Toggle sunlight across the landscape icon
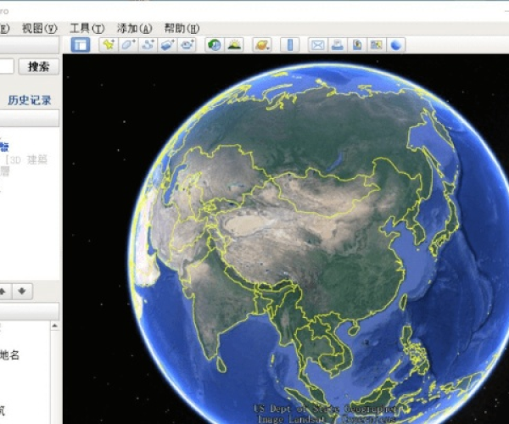 (234, 45)
